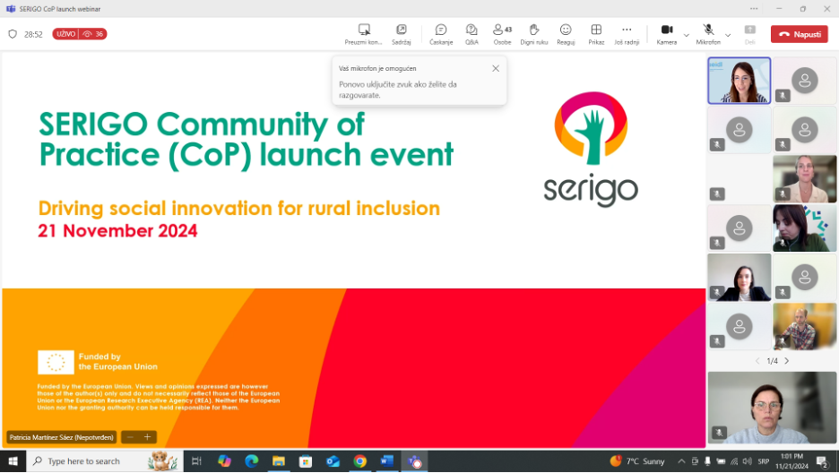
Task: Close the microphone notification popup
Action: click(x=496, y=68)
